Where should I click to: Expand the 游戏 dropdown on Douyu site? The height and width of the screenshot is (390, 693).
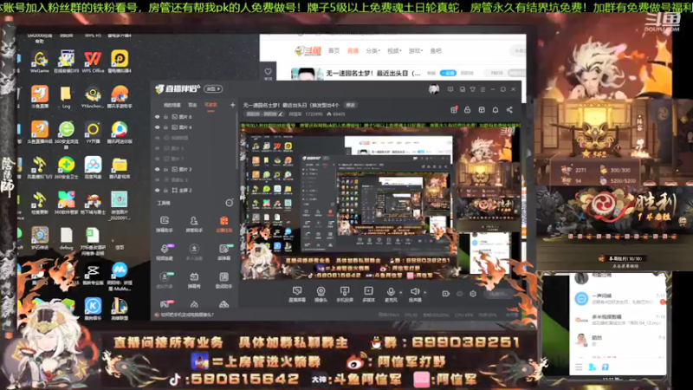416,51
